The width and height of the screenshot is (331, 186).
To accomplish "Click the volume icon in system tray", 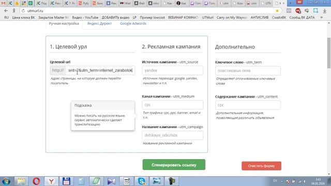I will tap(305, 181).
